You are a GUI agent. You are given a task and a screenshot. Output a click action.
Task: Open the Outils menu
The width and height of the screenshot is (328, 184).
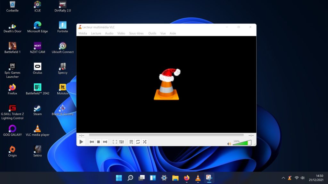click(x=152, y=33)
